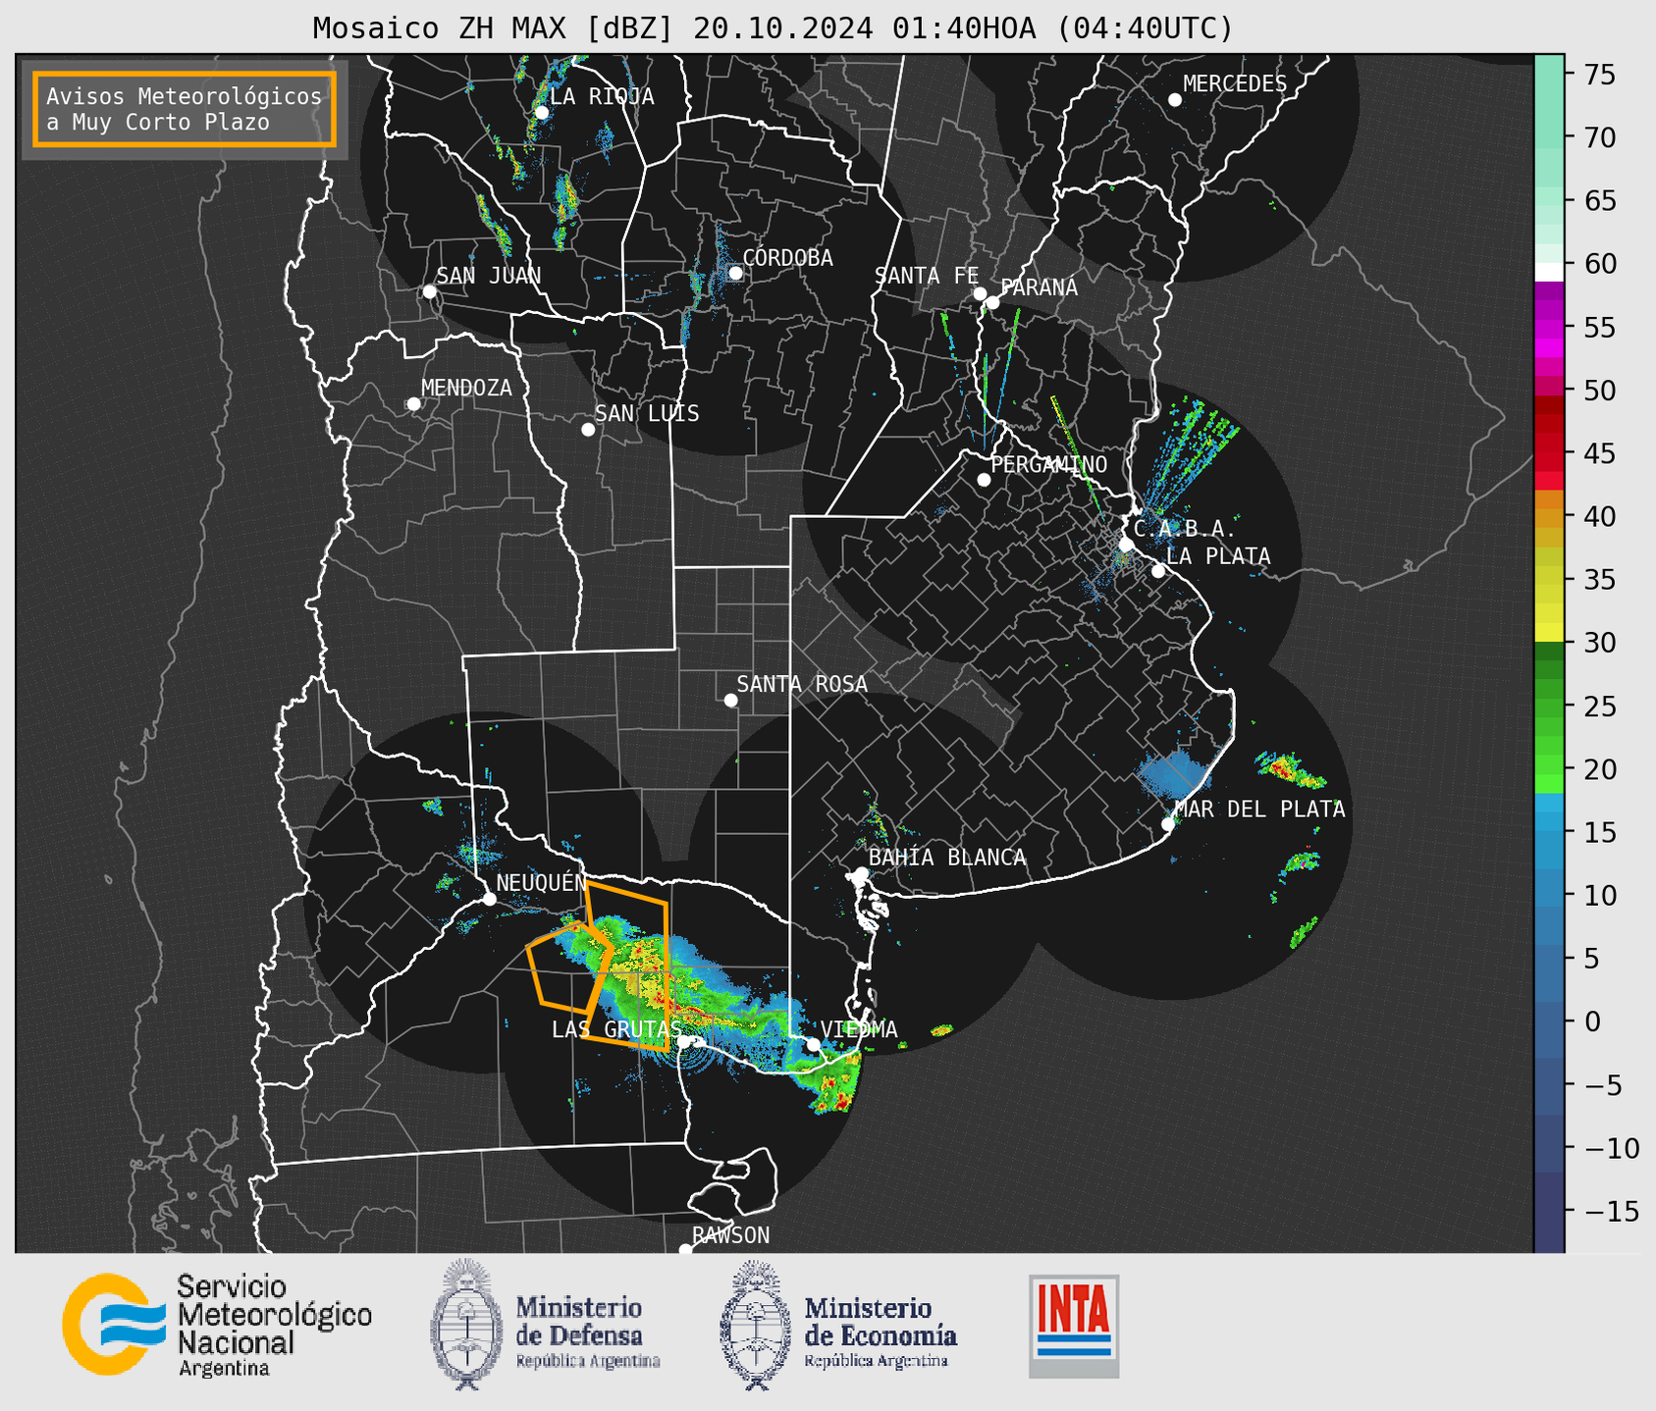Select the La Rioja city marker dot

coord(541,113)
